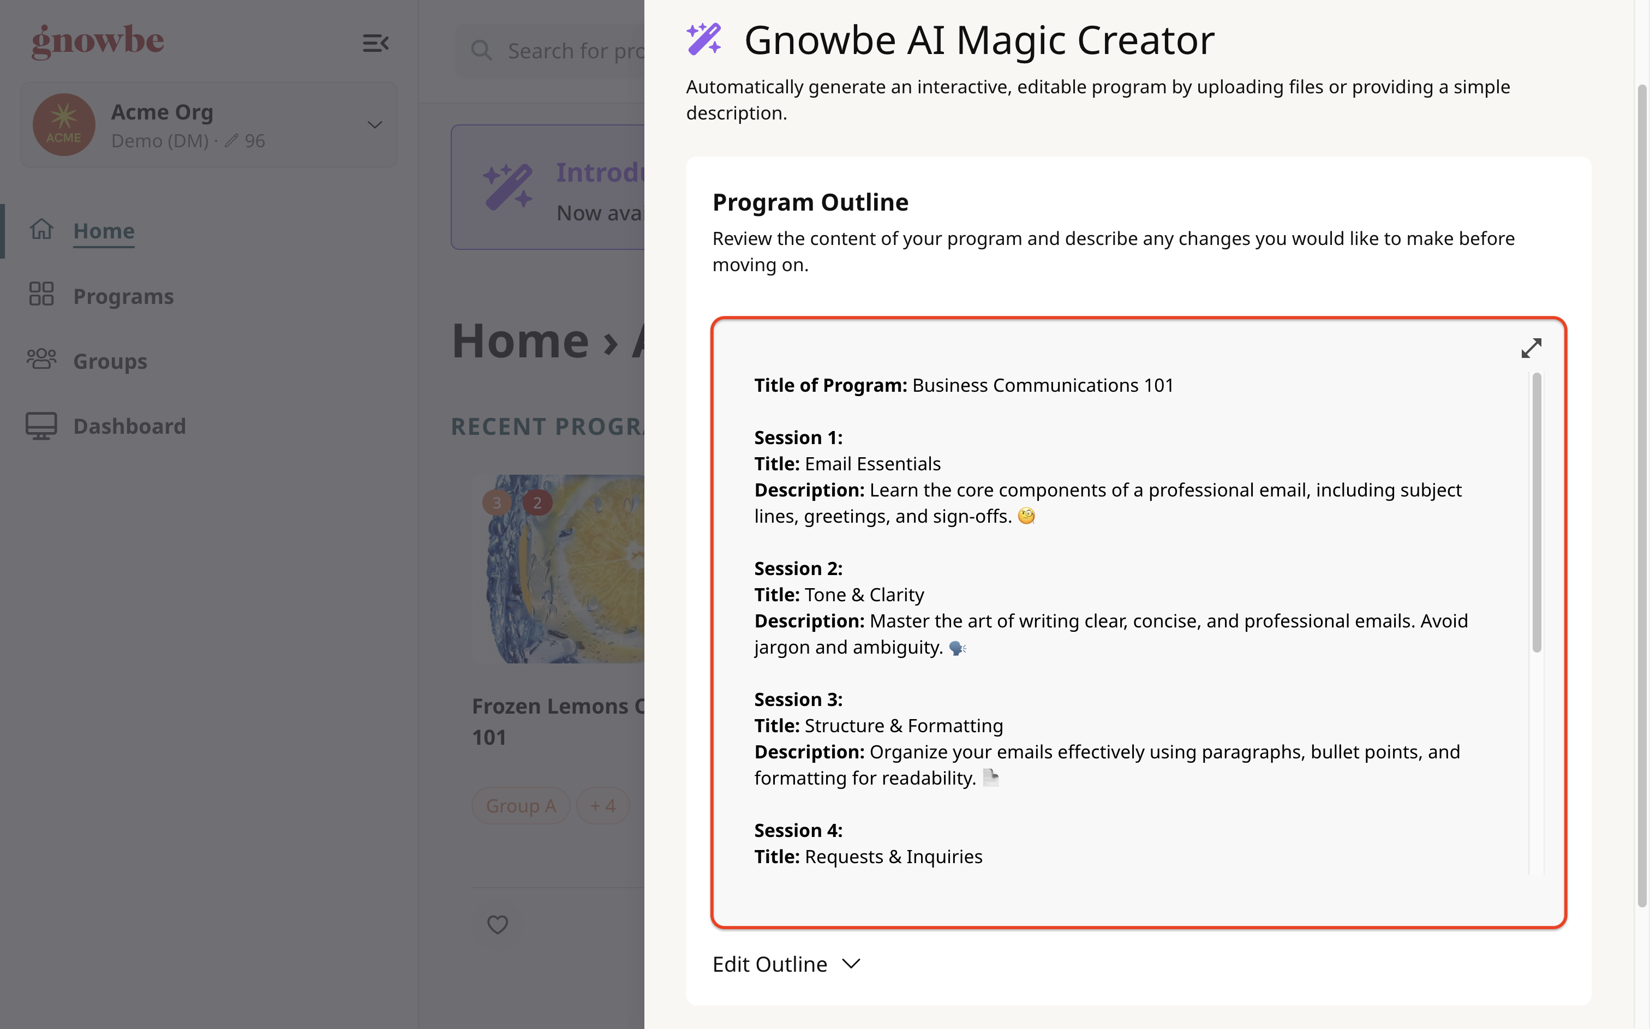Viewport: 1650px width, 1029px height.
Task: Expand the outline to full view
Action: [x=1531, y=348]
